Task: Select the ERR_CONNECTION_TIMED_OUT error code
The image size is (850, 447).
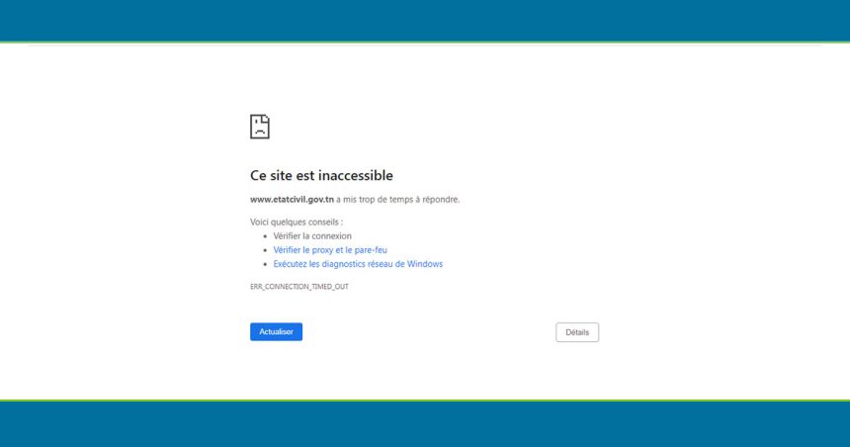Action: click(x=299, y=287)
